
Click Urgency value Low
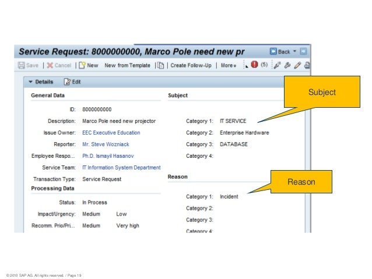pos(121,214)
